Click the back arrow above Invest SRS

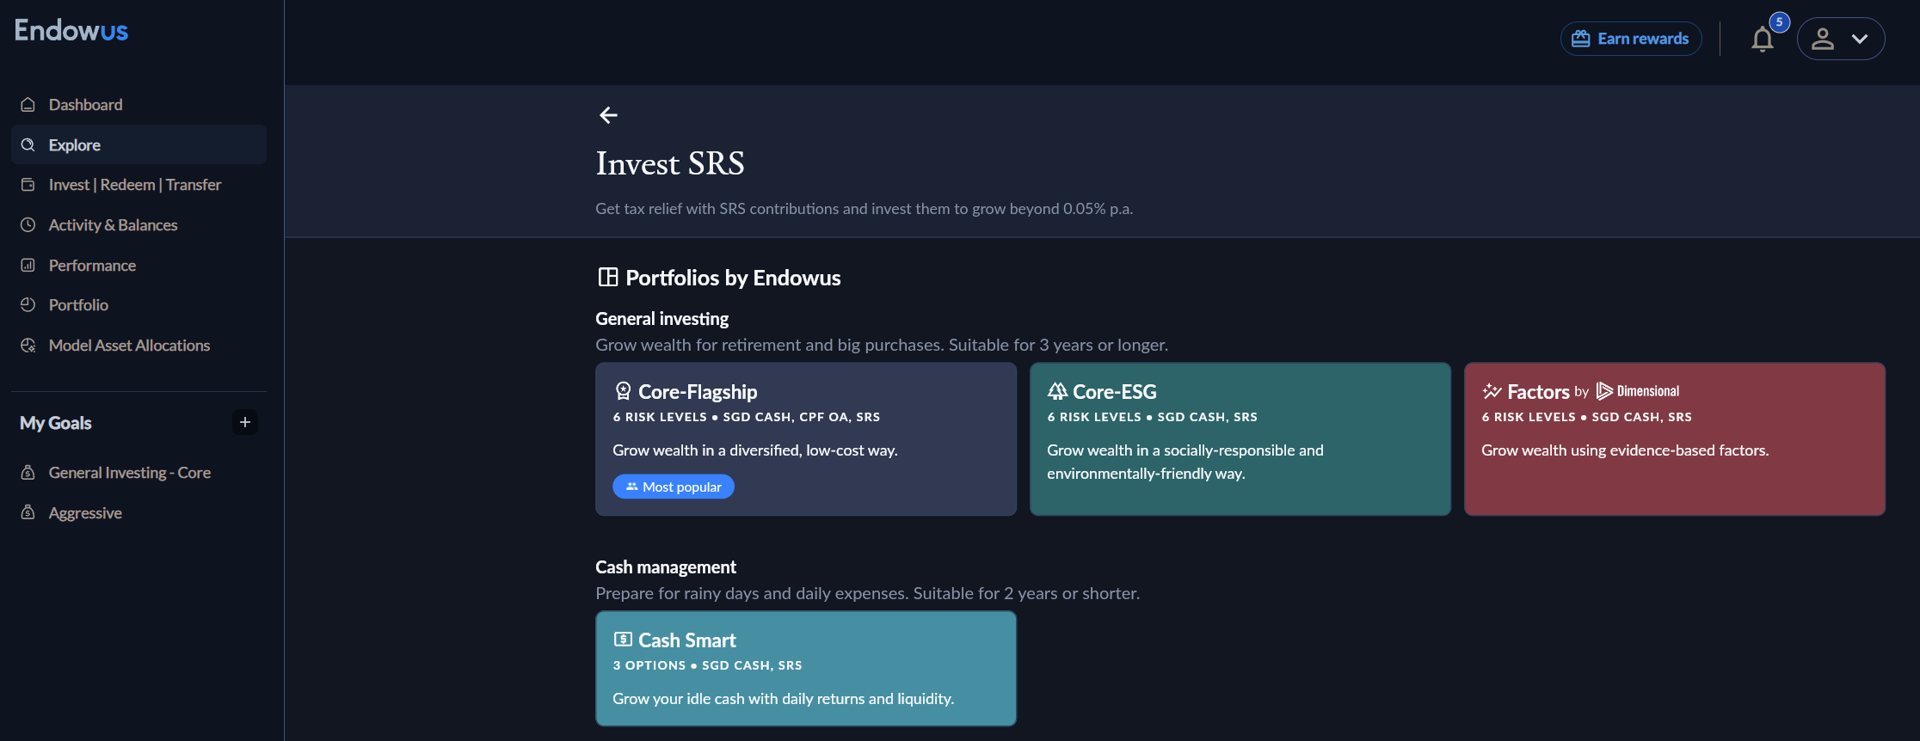(609, 114)
